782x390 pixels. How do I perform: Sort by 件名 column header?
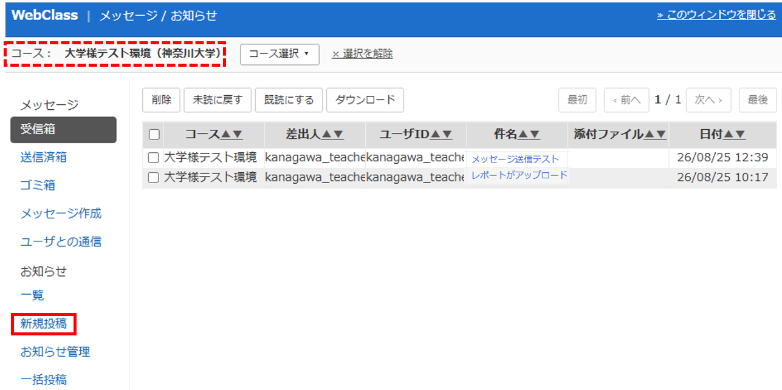coord(517,135)
